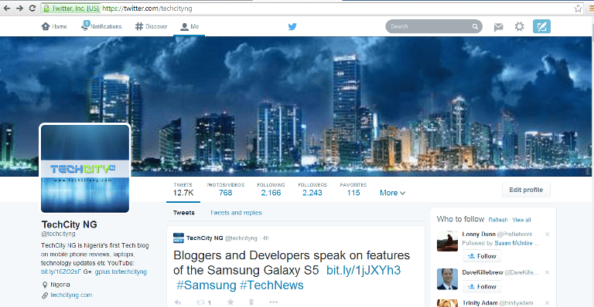Favorite the tweet with the star icon
The height and width of the screenshot is (307, 594).
(230, 302)
